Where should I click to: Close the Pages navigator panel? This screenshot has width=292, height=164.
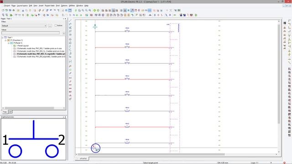[65, 19]
